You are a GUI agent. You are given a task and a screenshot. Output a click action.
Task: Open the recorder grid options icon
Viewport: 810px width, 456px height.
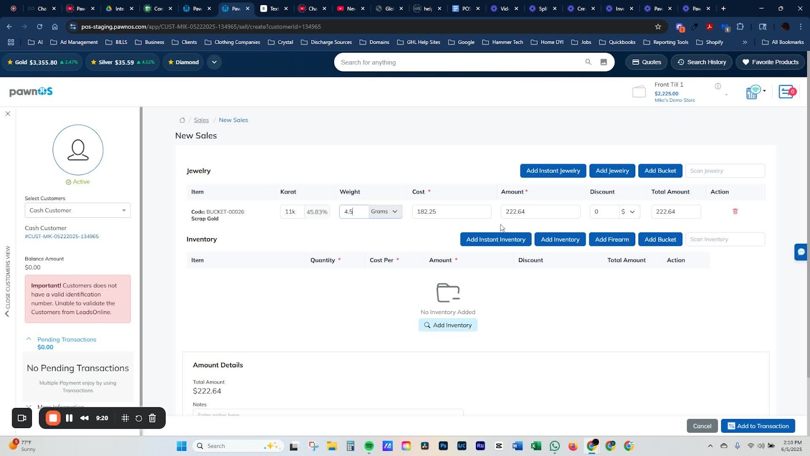[x=125, y=418]
